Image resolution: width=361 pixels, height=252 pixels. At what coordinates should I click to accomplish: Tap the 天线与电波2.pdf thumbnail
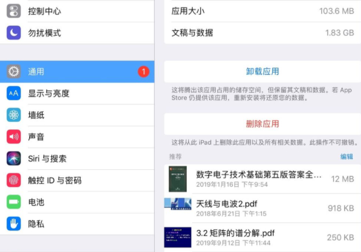pyautogui.click(x=177, y=204)
